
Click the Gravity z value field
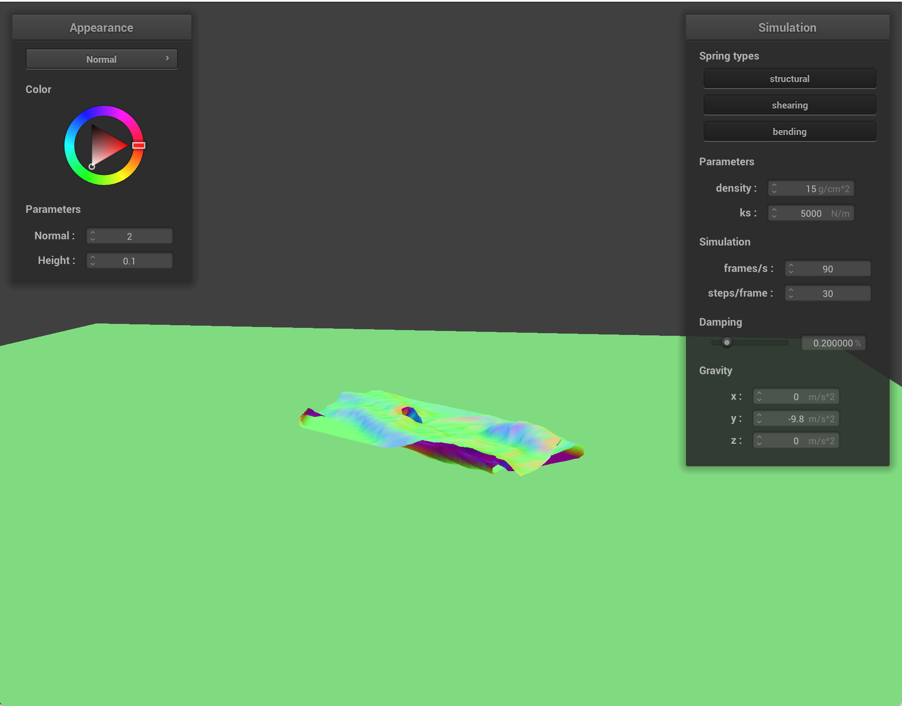coord(796,441)
